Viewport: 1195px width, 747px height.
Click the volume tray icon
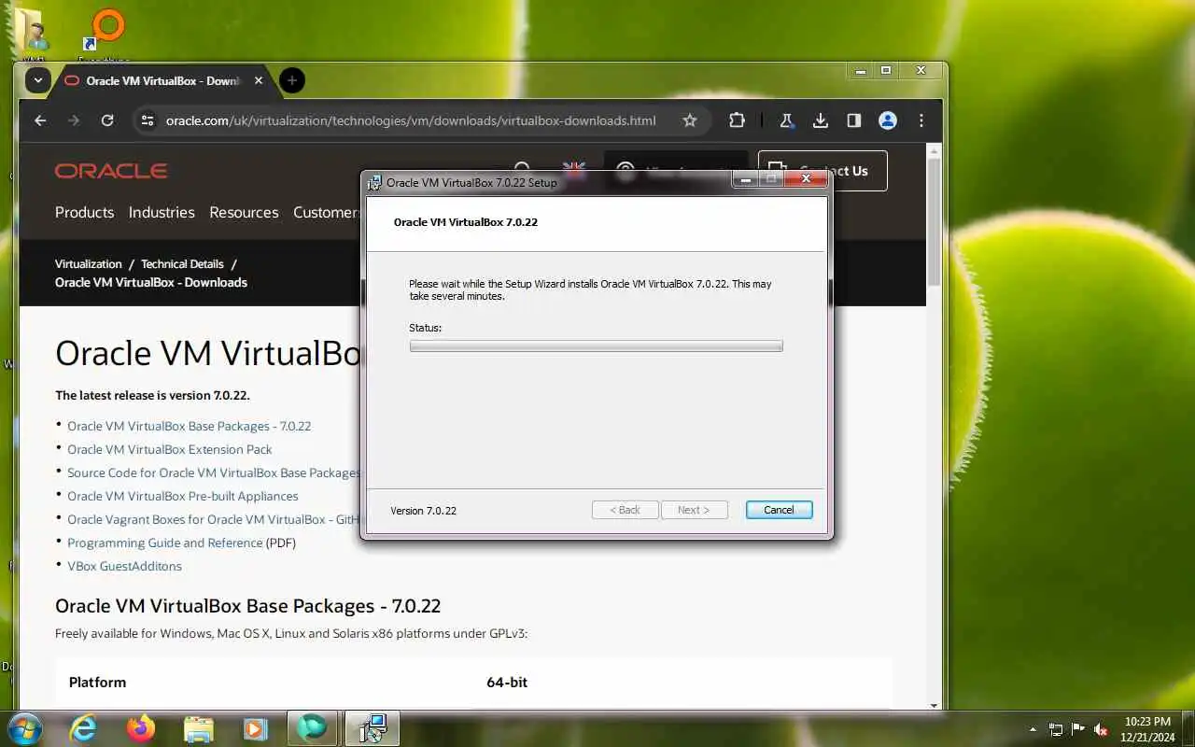tap(1101, 729)
